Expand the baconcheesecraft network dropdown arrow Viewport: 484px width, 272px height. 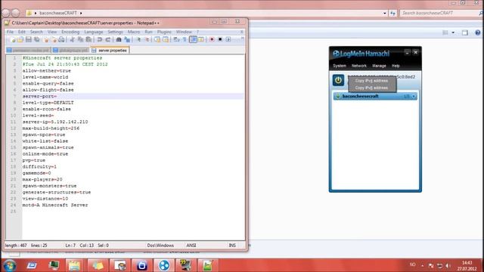coord(414,97)
